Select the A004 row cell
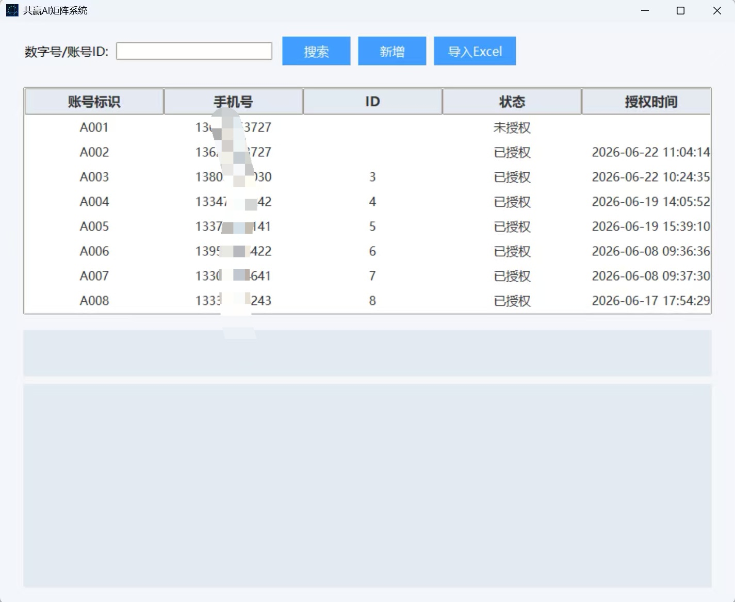Screen dimensions: 735x602 point(94,202)
